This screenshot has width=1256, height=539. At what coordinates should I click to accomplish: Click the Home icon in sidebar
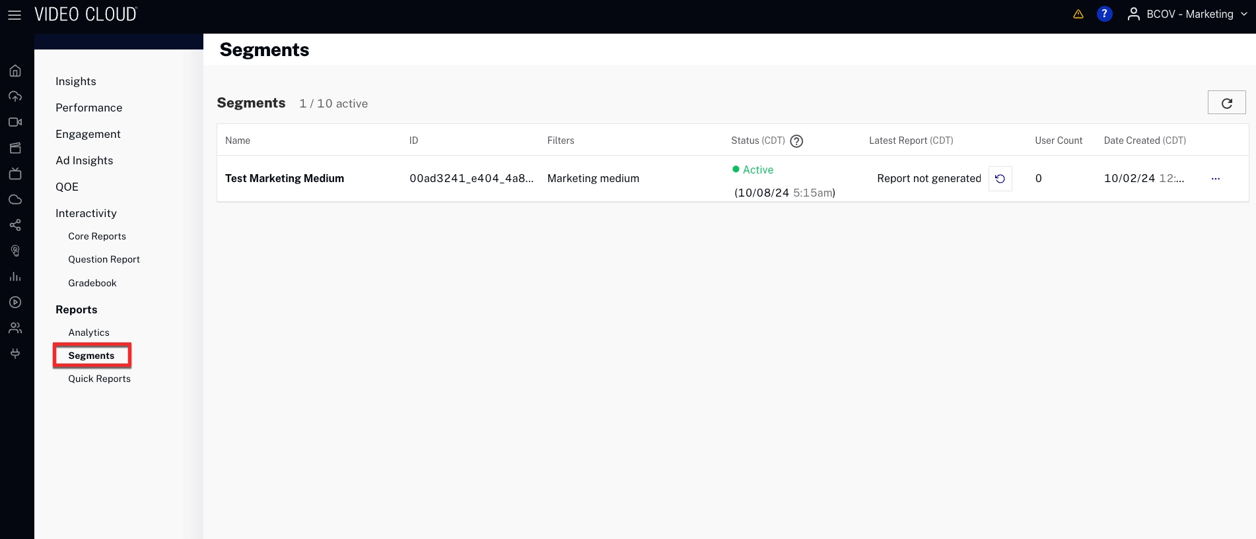[x=15, y=71]
